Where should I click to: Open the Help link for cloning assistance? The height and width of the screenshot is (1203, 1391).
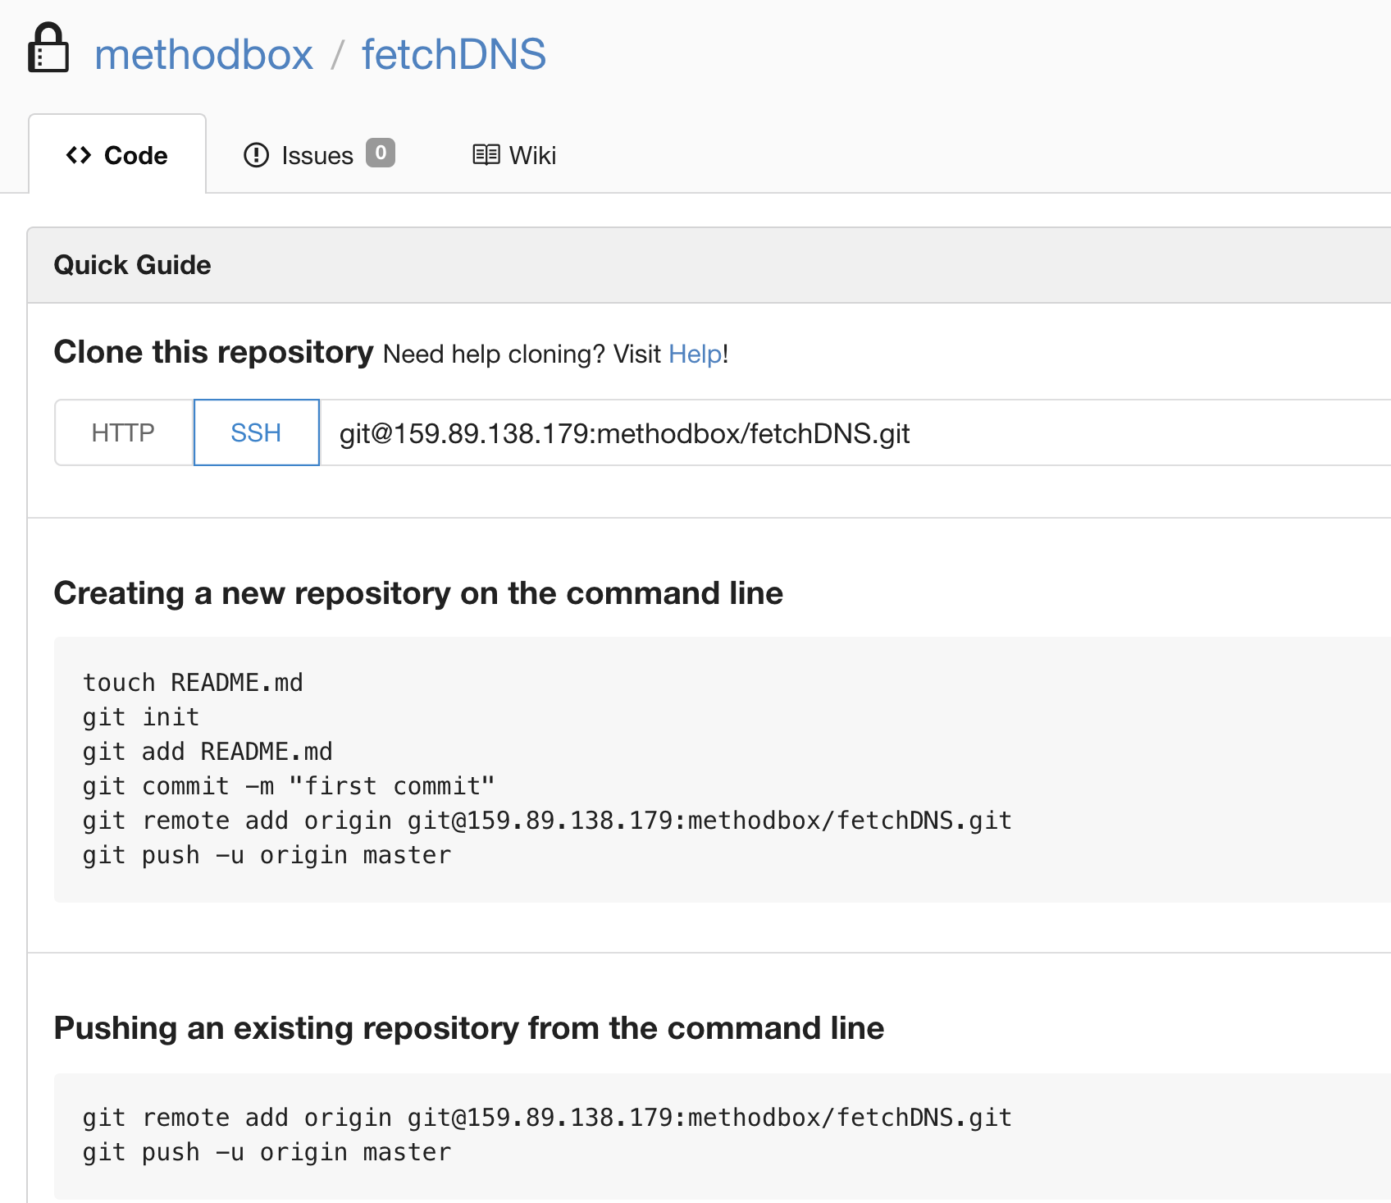pyautogui.click(x=694, y=354)
